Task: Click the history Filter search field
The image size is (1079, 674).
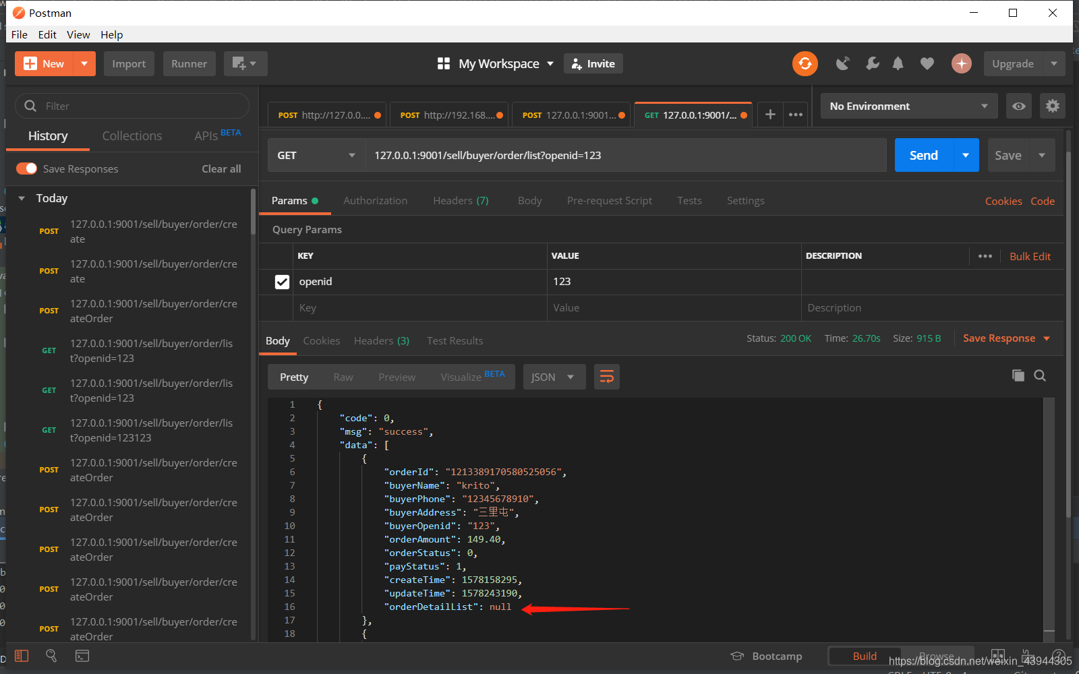Action: [132, 106]
